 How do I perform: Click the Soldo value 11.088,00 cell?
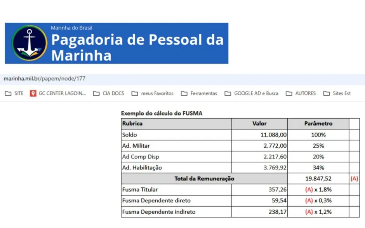tap(273, 135)
